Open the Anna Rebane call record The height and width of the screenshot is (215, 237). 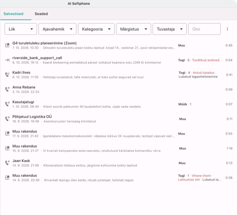tap(118, 90)
